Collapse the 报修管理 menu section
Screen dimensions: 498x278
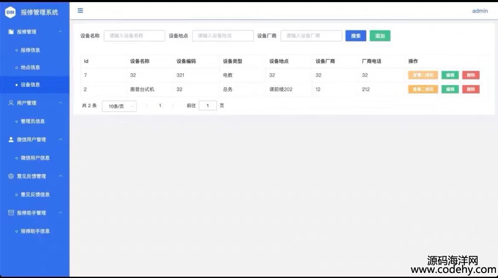coord(60,32)
